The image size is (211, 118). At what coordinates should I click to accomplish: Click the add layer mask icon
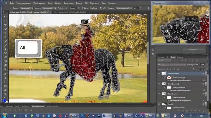tap(187, 111)
